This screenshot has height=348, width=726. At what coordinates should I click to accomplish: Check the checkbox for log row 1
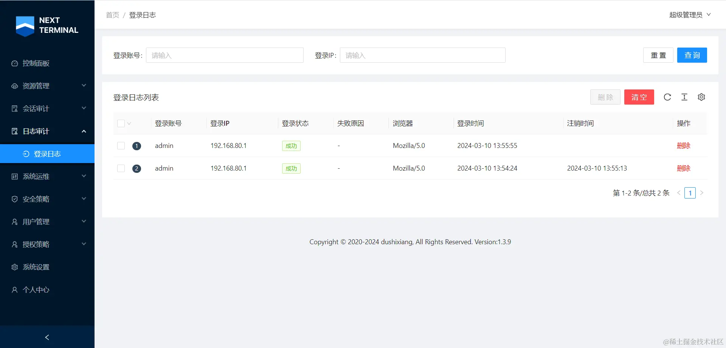[121, 146]
